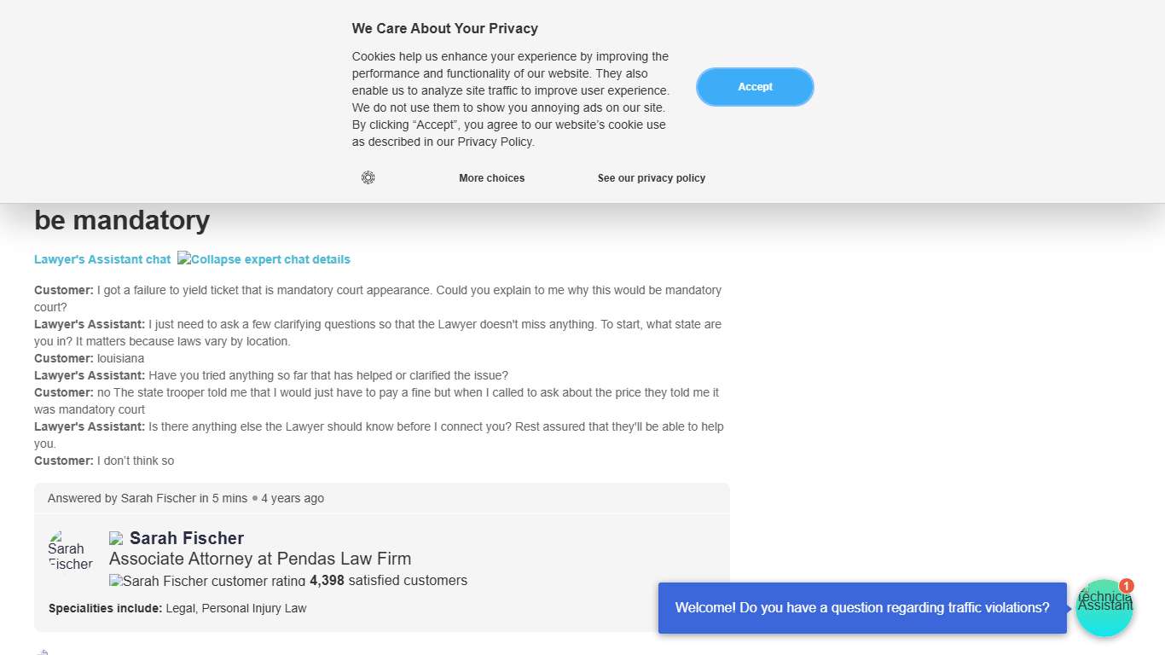The image size is (1165, 655).
Task: Click the Sarah Fischer expert name heading
Action: (187, 538)
